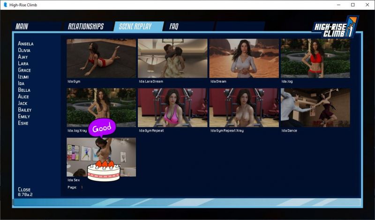The width and height of the screenshot is (375, 220).
Task: Open the Ida Dream scene thumbnail
Action: [x=244, y=59]
